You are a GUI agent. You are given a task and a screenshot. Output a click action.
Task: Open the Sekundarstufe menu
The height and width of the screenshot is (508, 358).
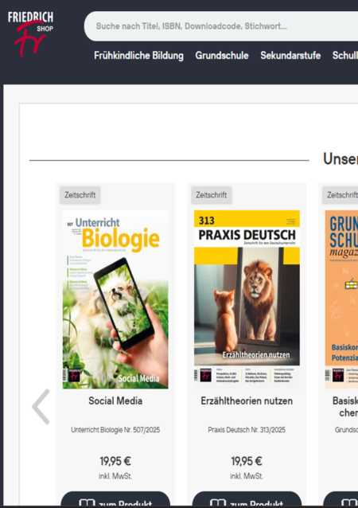pos(290,56)
